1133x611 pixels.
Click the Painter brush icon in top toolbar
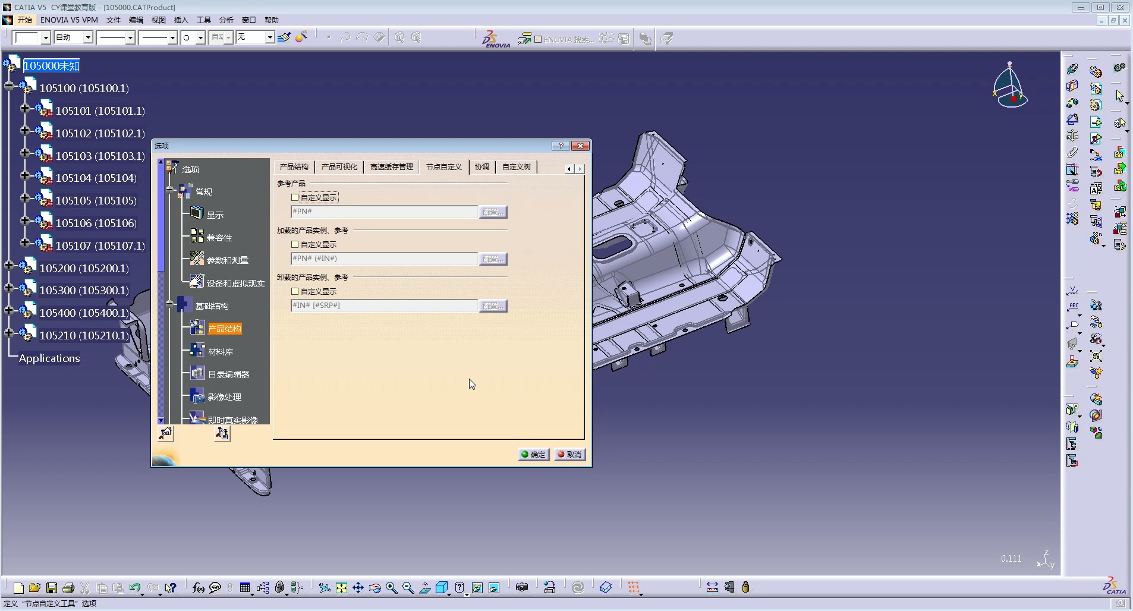[x=284, y=37]
